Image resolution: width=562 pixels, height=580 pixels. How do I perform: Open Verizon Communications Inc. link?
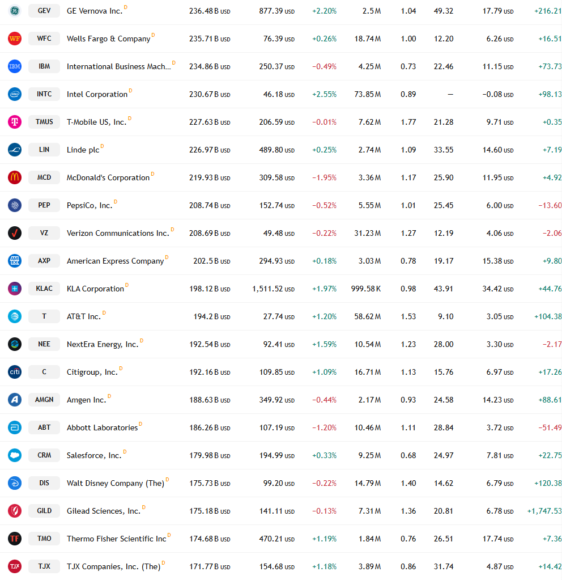click(x=118, y=232)
